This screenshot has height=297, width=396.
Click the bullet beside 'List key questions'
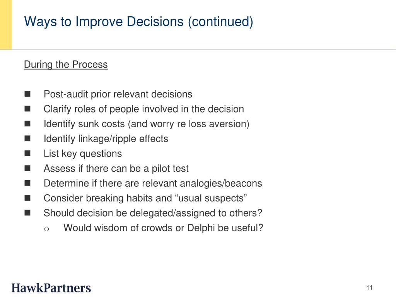[x=27, y=153]
